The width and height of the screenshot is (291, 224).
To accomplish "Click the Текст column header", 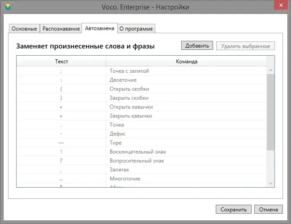I will click(61, 61).
